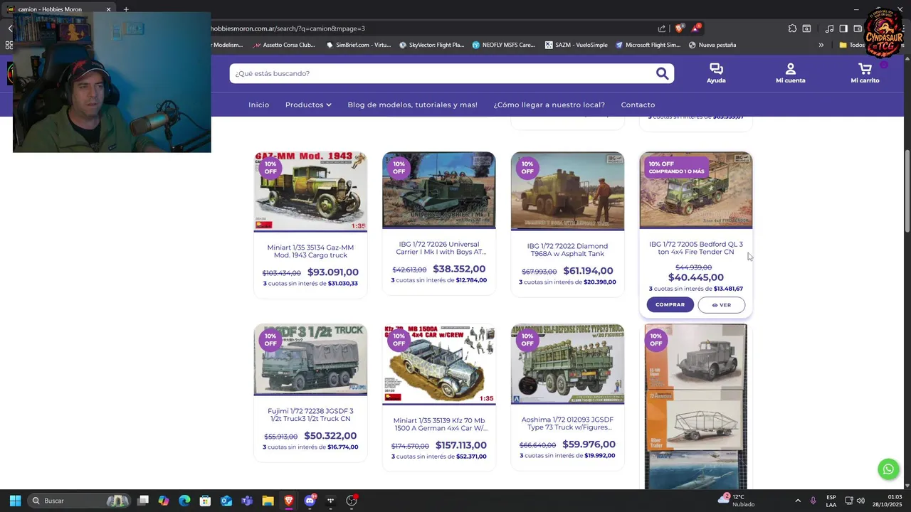Open the WhatsApp chat floating button
The image size is (911, 512).
coord(888,469)
